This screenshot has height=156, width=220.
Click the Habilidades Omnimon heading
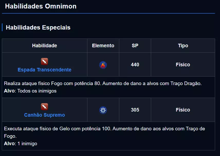click(x=41, y=6)
